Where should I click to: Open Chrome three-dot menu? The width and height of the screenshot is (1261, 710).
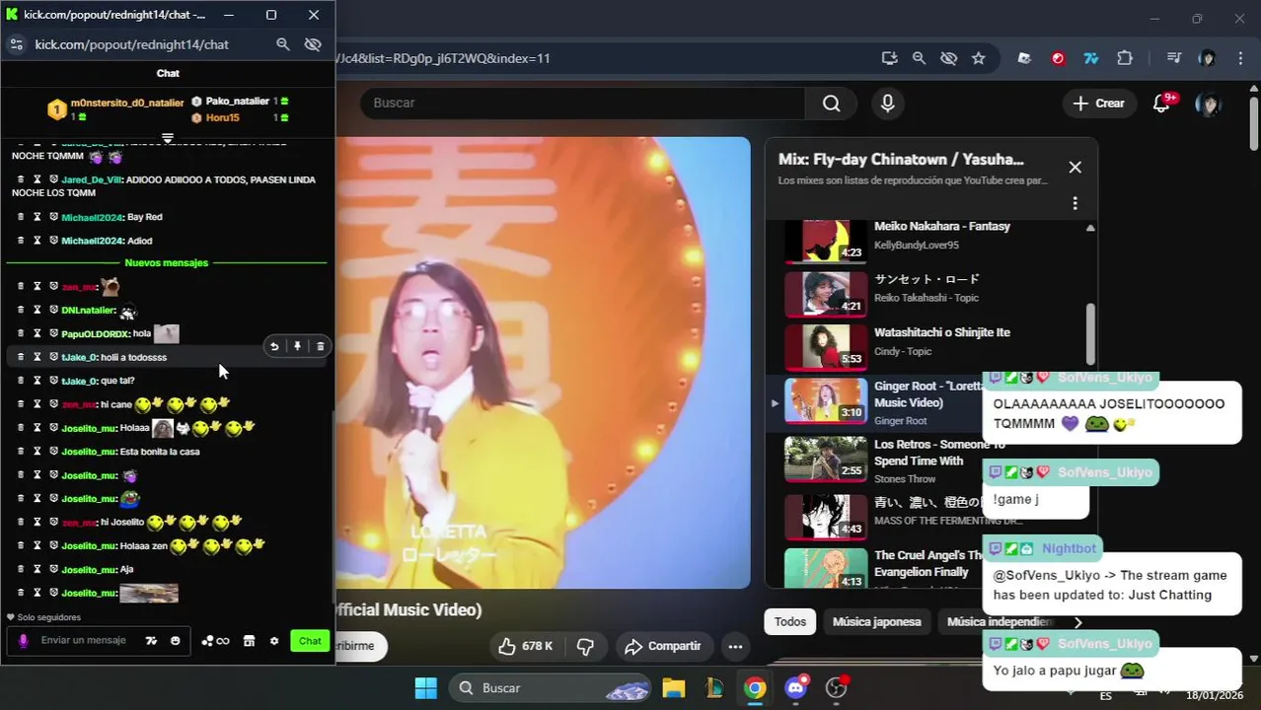[1239, 58]
